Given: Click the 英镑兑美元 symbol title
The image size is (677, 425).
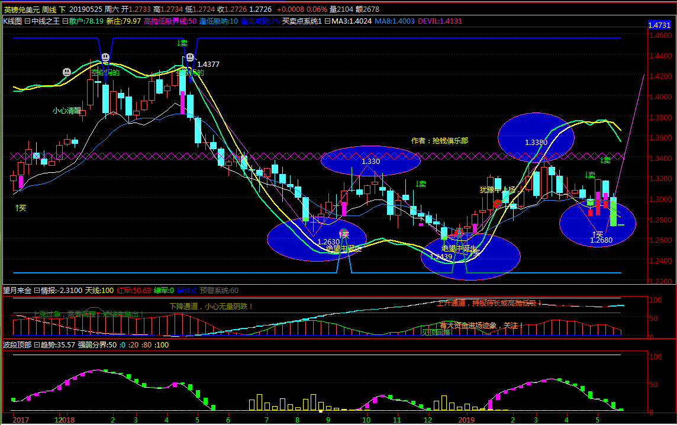Looking at the screenshot, I should click(21, 9).
